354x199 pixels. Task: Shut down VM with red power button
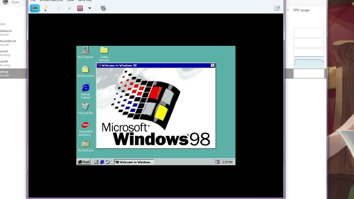pyautogui.click(x=80, y=8)
